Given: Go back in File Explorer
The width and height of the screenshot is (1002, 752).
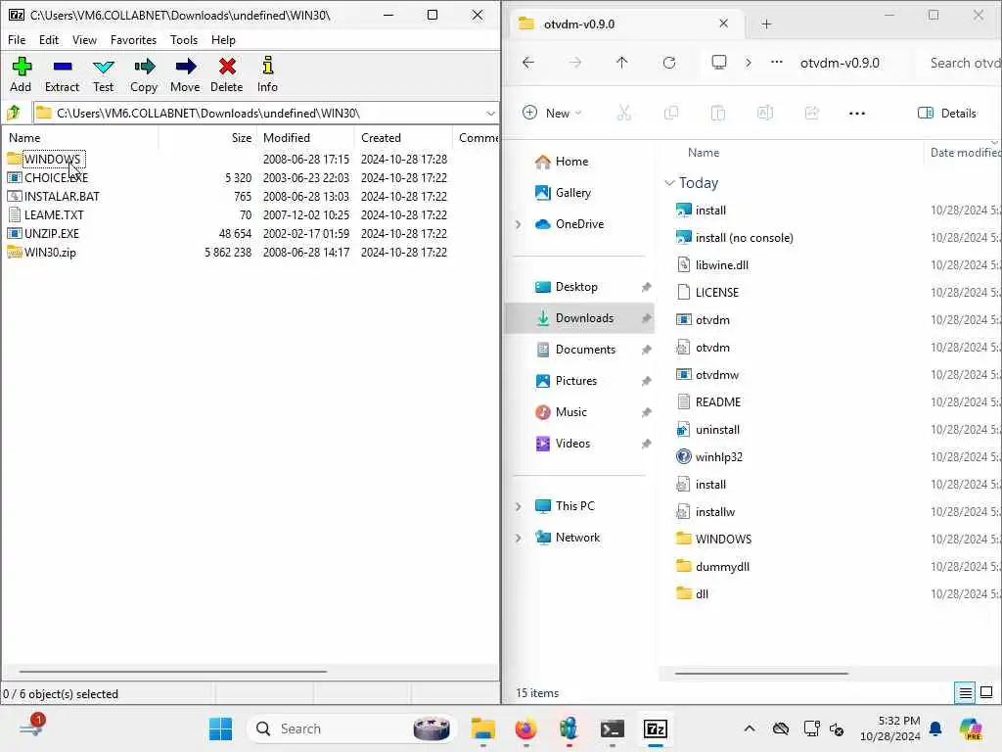Looking at the screenshot, I should coord(527,63).
